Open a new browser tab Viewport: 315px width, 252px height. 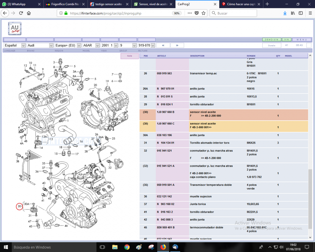pos(267,4)
